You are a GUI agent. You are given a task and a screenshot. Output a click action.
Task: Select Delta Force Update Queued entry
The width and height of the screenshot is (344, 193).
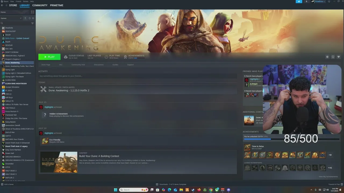pyautogui.click(x=18, y=38)
